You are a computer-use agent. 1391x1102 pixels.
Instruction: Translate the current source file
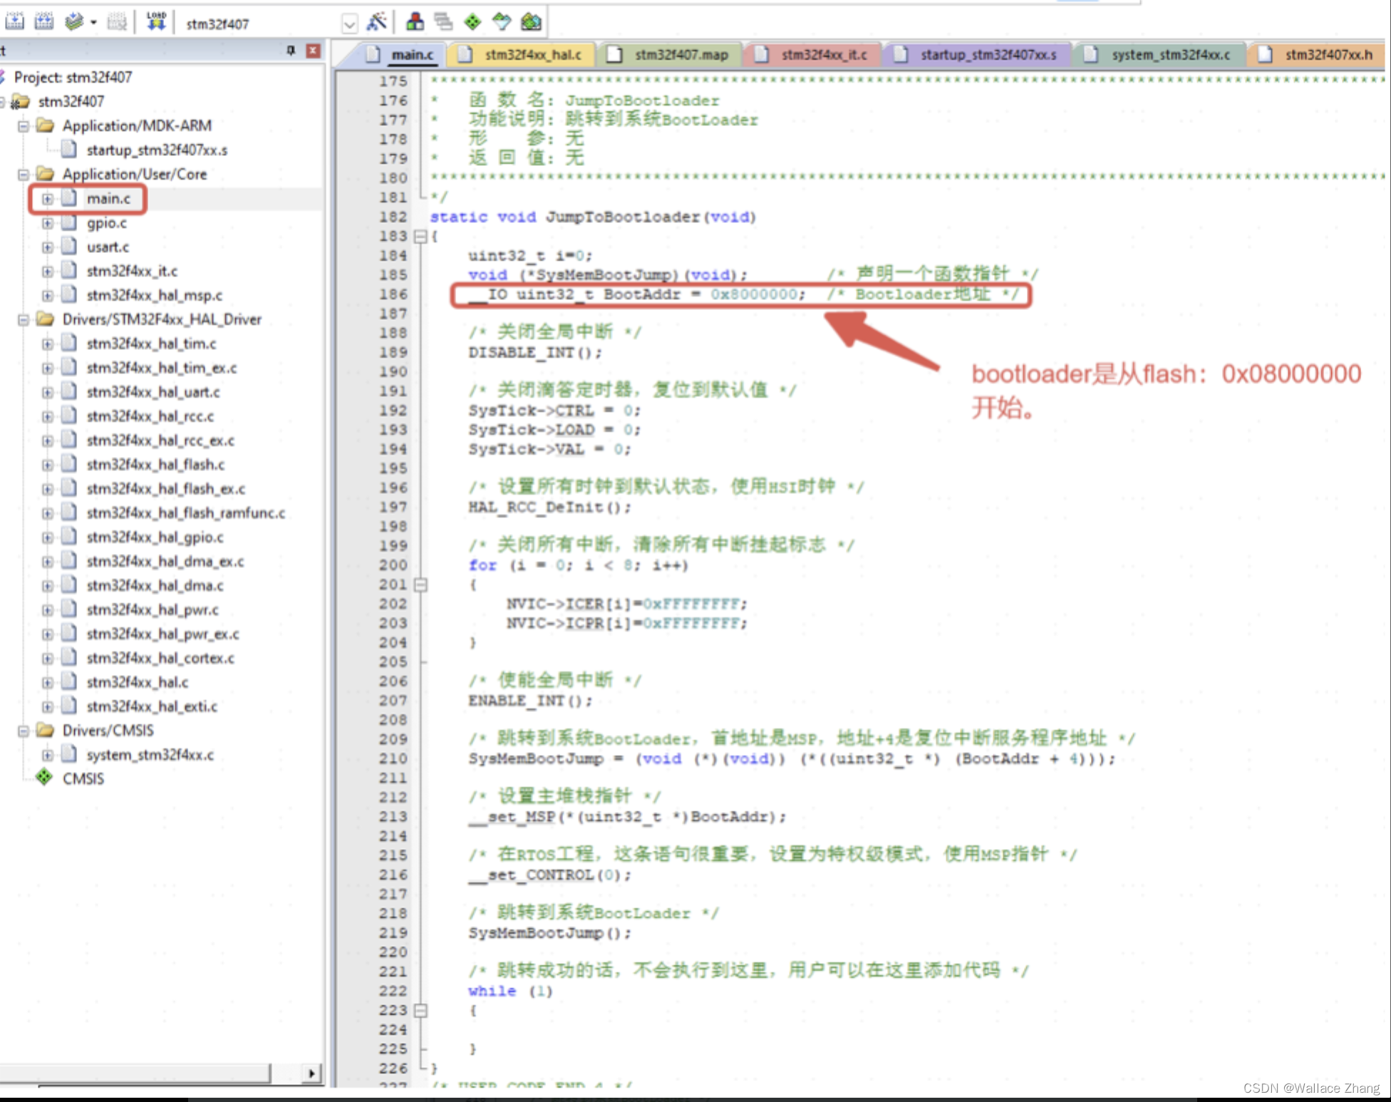click(x=15, y=21)
